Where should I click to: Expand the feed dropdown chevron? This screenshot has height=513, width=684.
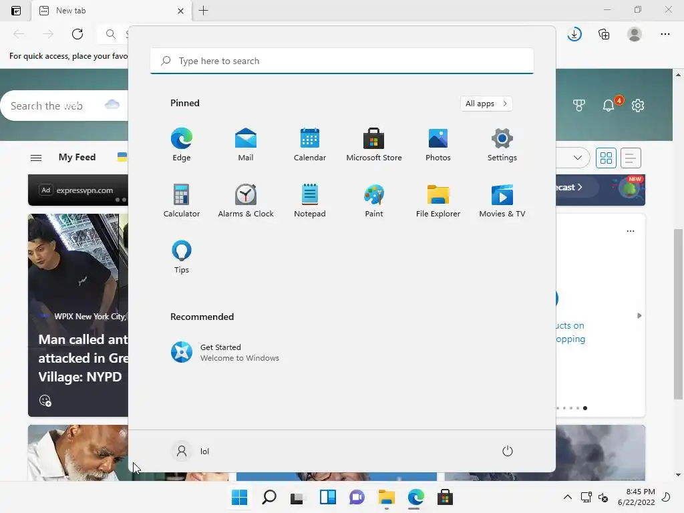(578, 158)
